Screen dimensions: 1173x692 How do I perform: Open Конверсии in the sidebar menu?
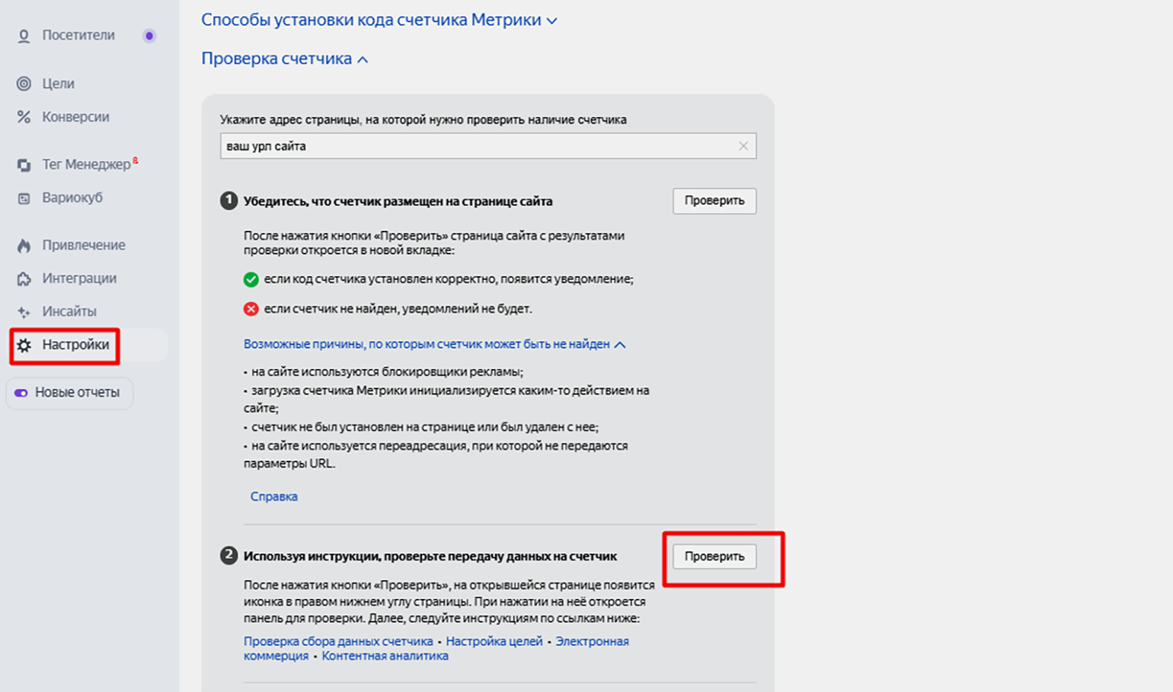tap(75, 117)
